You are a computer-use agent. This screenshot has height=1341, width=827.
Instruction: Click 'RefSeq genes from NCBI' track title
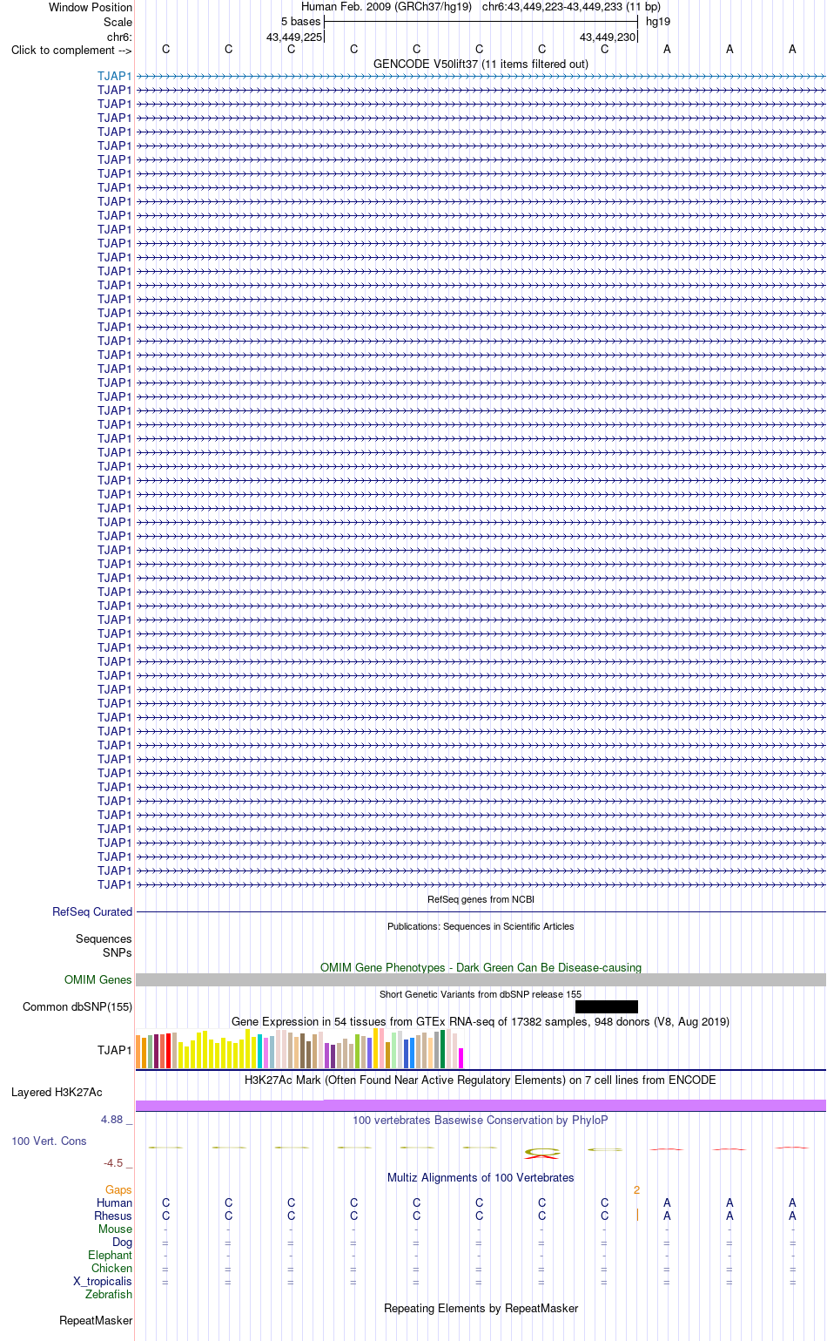481,899
